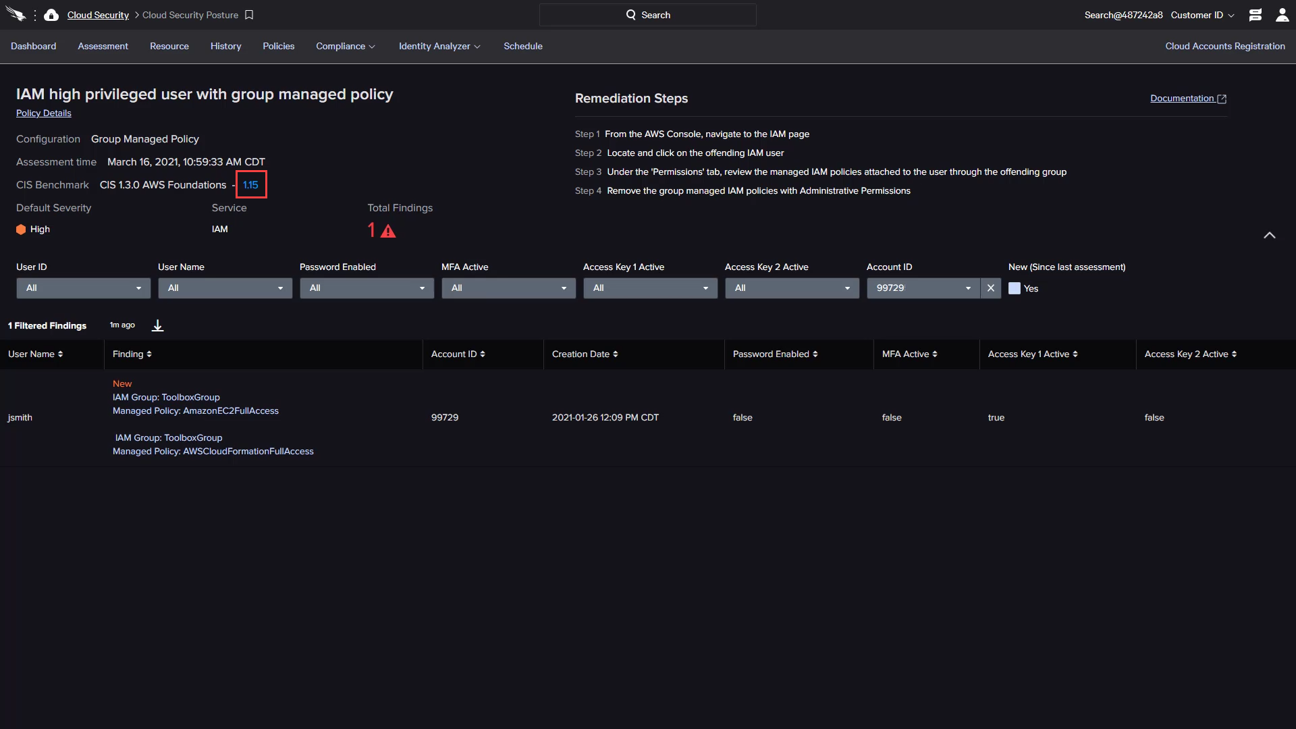Sort by Password Enabled column arrows
This screenshot has width=1296, height=729.
[815, 354]
